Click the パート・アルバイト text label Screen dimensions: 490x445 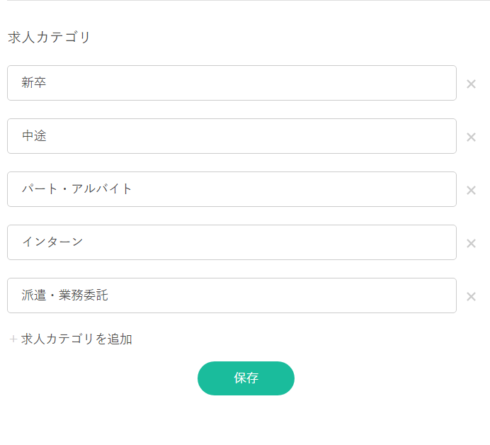77,189
